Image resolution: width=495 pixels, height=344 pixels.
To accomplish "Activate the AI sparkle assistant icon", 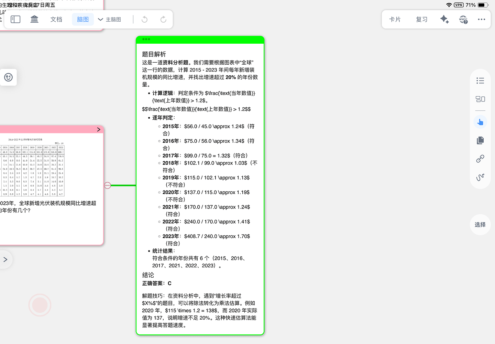I will pos(444,19).
